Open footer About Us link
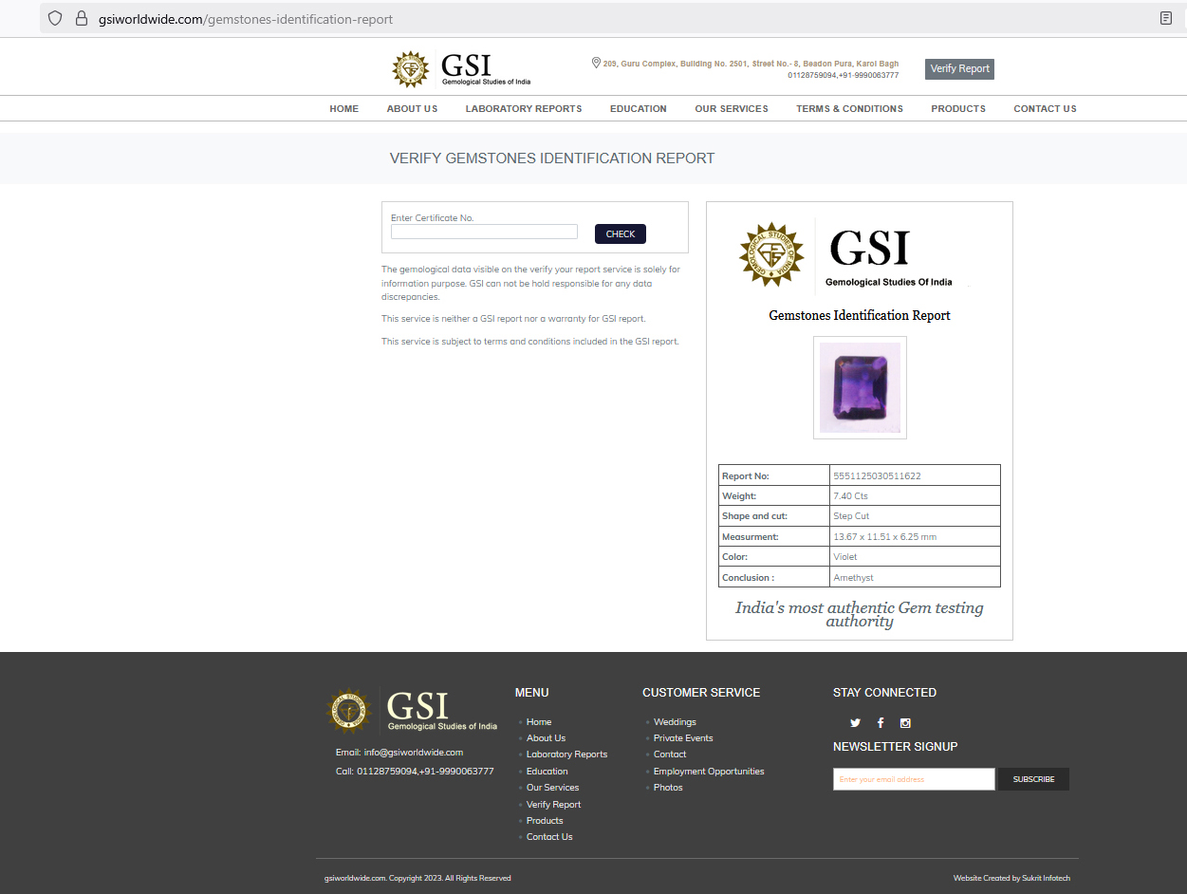1187x894 pixels. (x=546, y=738)
